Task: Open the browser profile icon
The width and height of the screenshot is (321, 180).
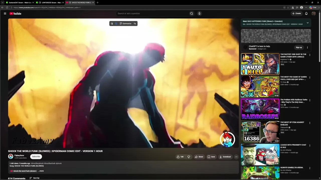Action: pos(301,7)
